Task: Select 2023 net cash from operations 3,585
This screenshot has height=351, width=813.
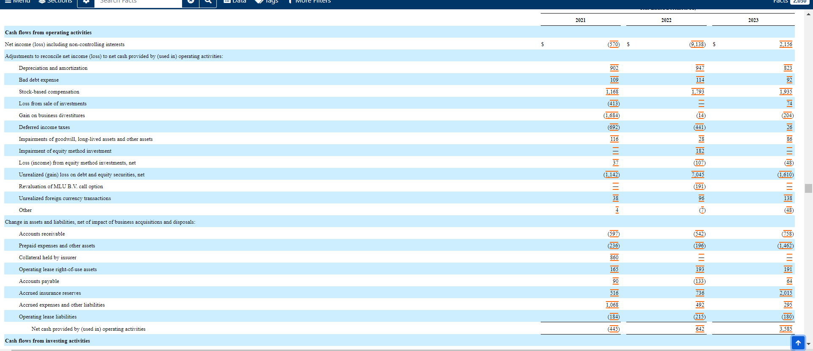Action: (786, 329)
